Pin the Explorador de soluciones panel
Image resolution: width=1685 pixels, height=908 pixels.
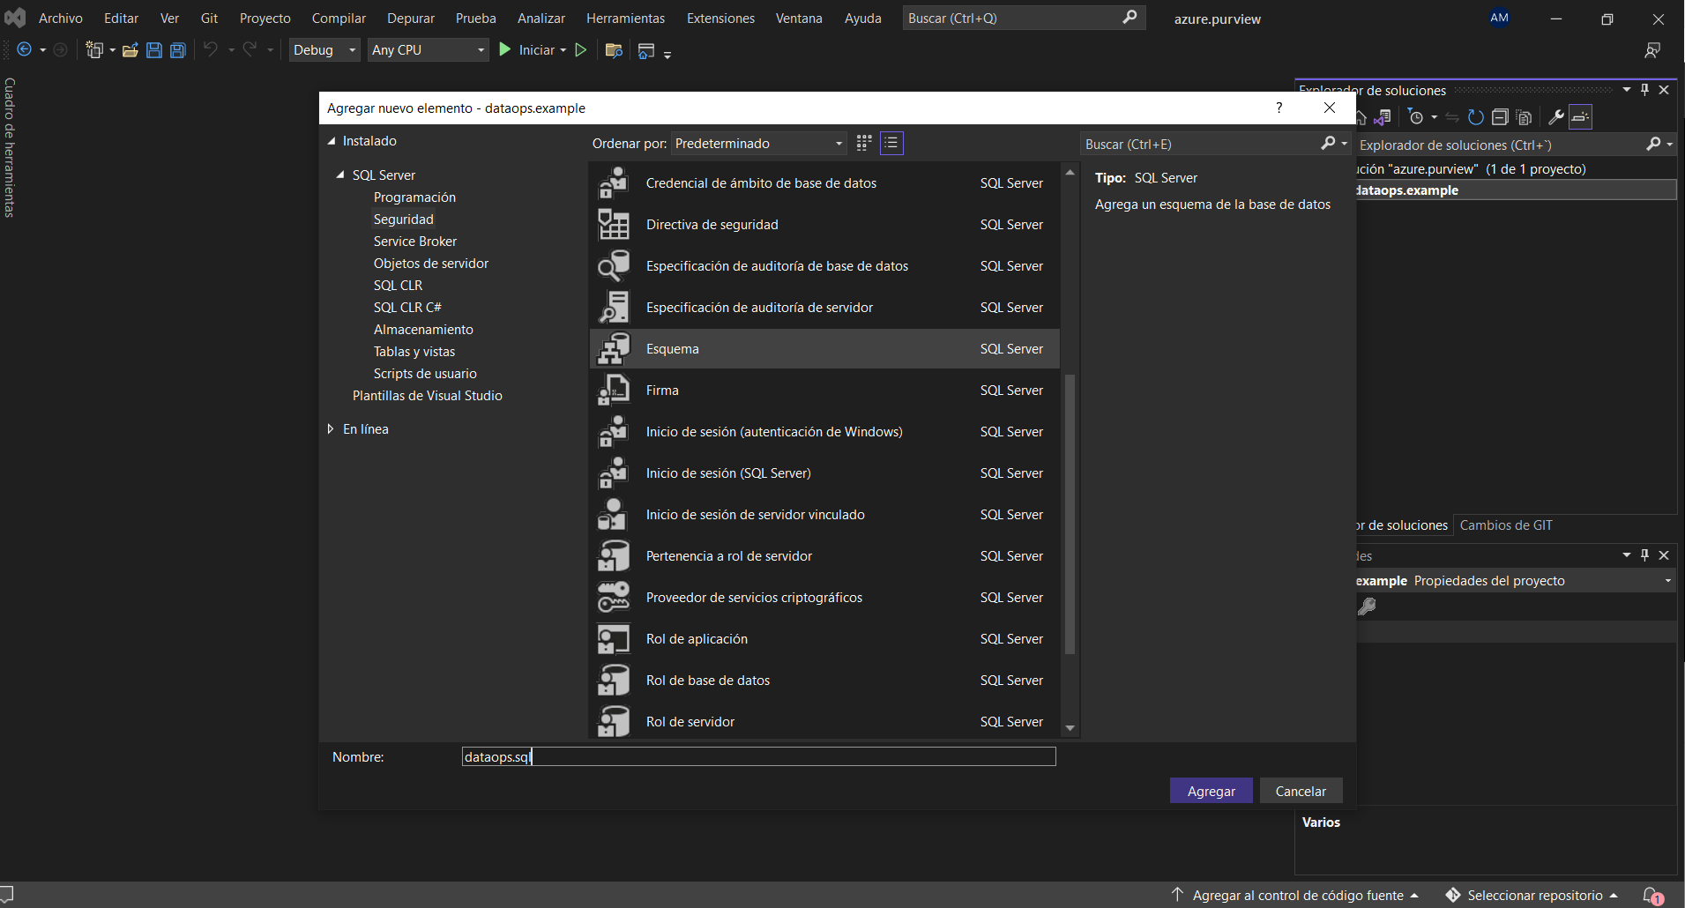click(x=1644, y=89)
